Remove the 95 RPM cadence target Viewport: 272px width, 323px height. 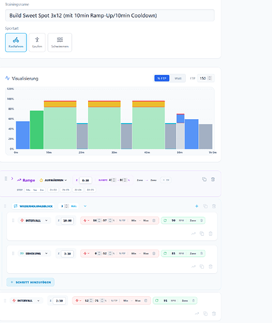tap(193, 300)
